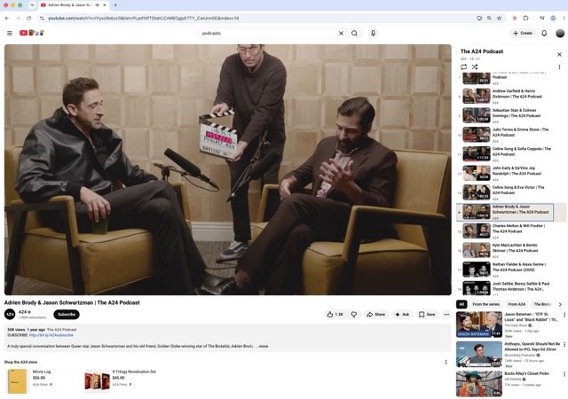The width and height of the screenshot is (568, 399).
Task: Close the A24 Podcast playlist panel
Action: (x=559, y=54)
